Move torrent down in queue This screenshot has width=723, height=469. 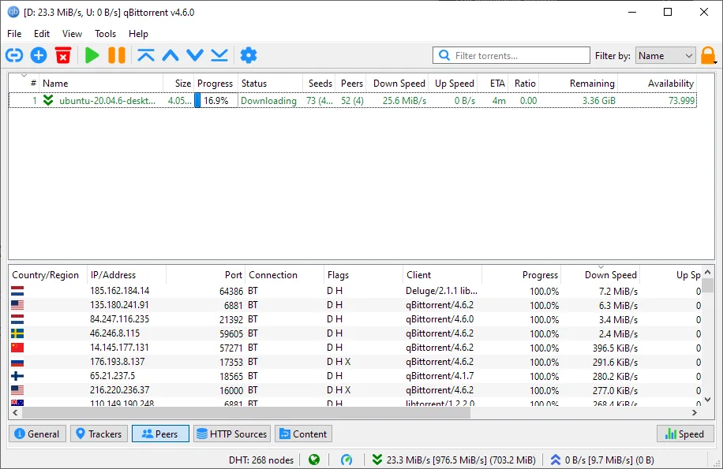point(195,56)
